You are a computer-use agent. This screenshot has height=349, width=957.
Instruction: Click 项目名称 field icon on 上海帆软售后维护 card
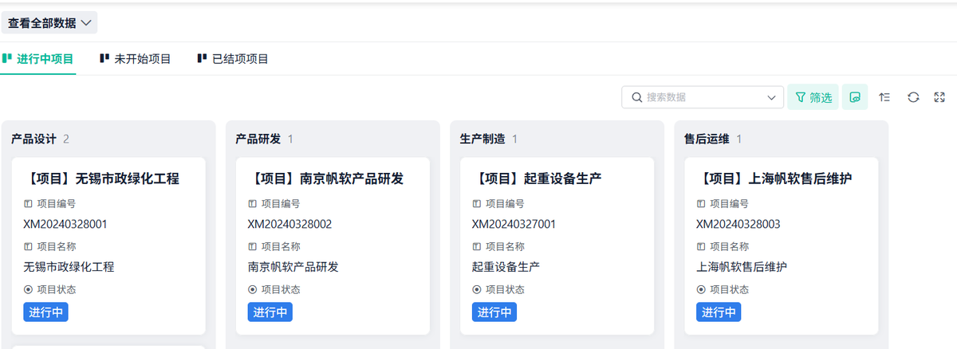click(701, 246)
